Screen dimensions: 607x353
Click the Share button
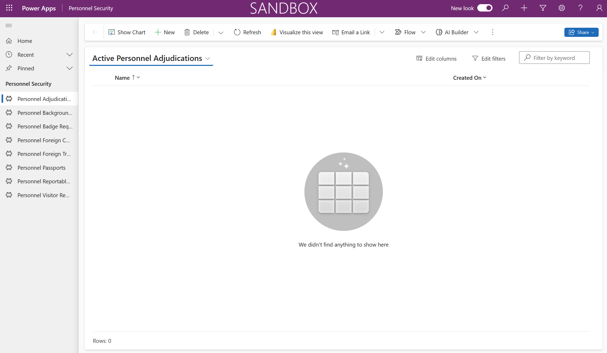581,32
